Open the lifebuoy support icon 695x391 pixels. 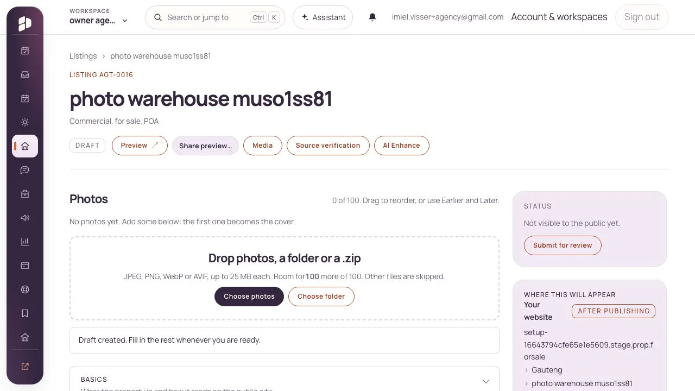pyautogui.click(x=25, y=289)
